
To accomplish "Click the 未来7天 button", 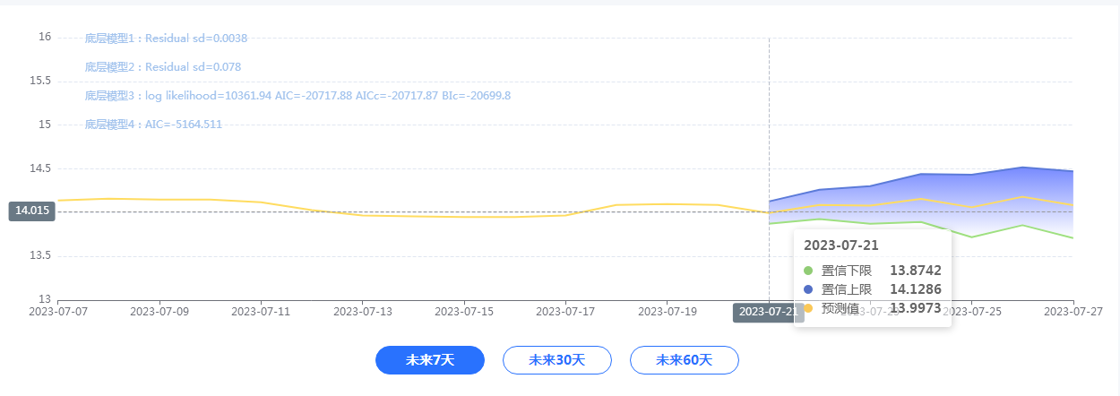I will [x=430, y=360].
